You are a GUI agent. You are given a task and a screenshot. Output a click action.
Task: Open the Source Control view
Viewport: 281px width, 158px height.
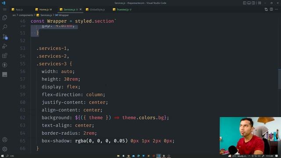point(5,37)
